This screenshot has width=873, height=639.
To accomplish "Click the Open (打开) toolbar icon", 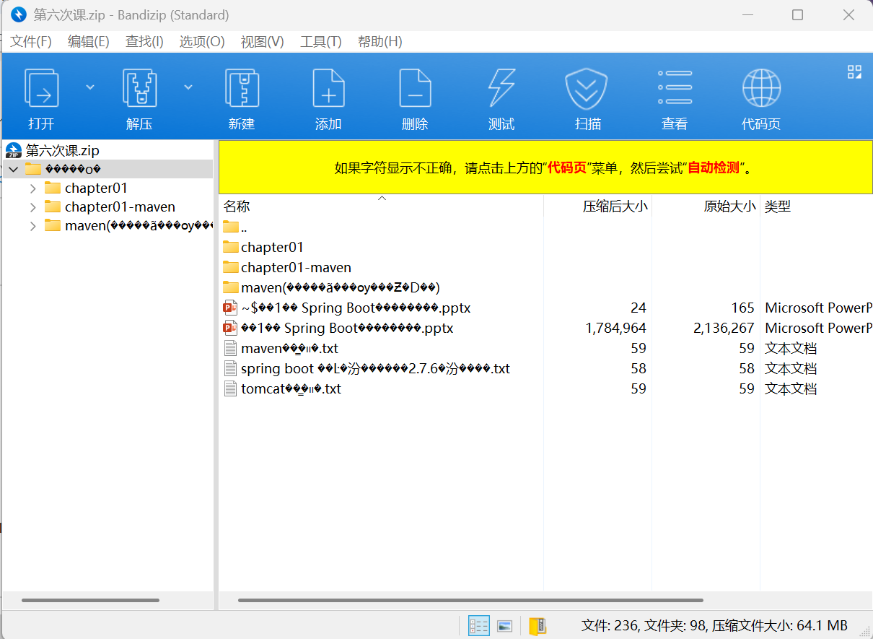I will [x=41, y=88].
